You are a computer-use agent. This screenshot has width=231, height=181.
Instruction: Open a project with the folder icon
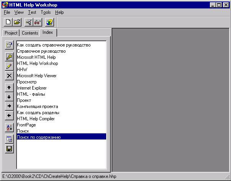pos(17,22)
